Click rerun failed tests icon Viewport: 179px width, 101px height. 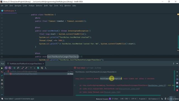[2, 72]
